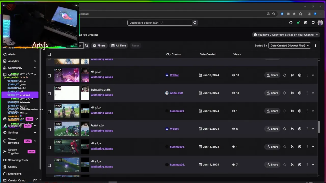Open kebab menu next to Sorted By dropdown

(x=315, y=45)
